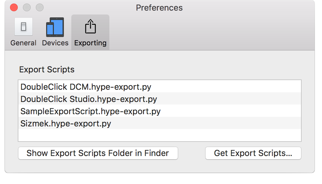Switch to the General tab label
This screenshot has width=322, height=184.
(x=23, y=43)
